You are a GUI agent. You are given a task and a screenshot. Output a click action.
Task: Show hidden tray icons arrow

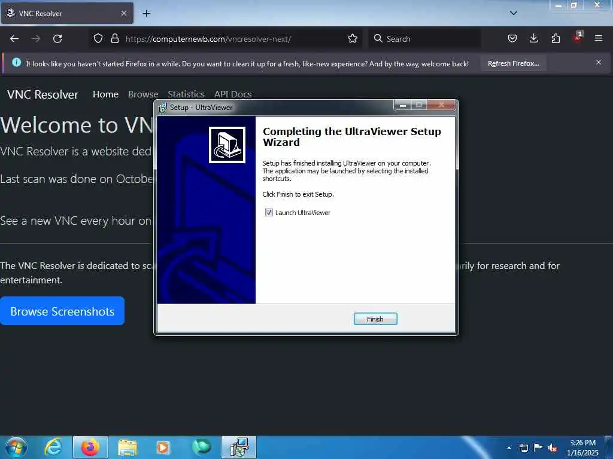[509, 448]
